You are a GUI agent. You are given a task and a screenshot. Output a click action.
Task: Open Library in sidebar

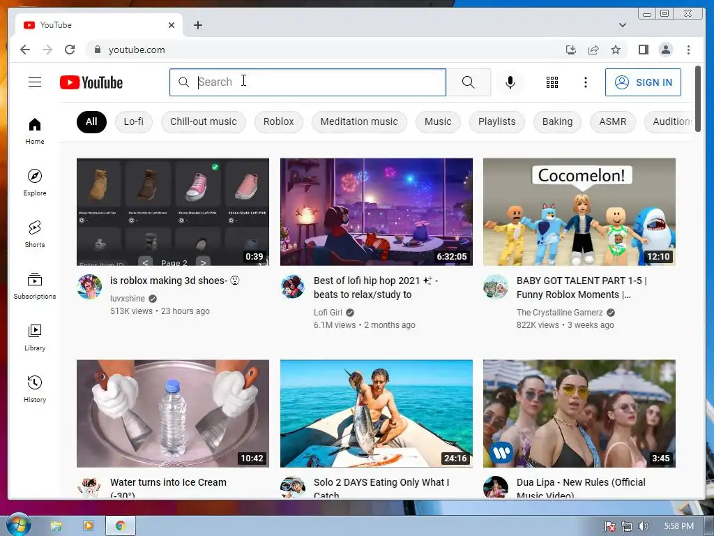[35, 337]
